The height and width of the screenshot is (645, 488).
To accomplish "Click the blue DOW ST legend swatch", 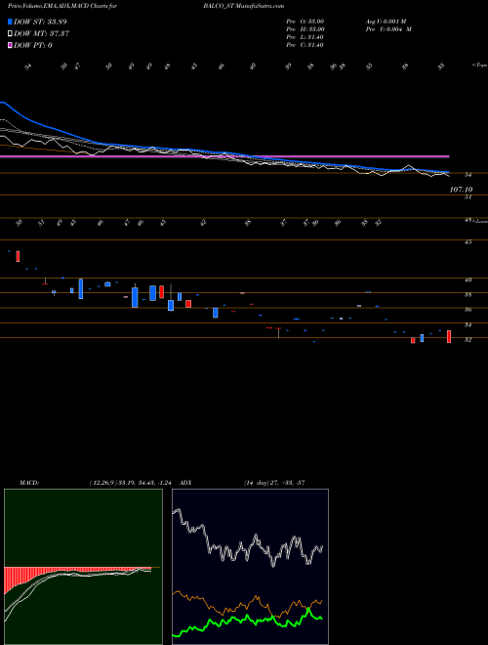I will [x=10, y=21].
